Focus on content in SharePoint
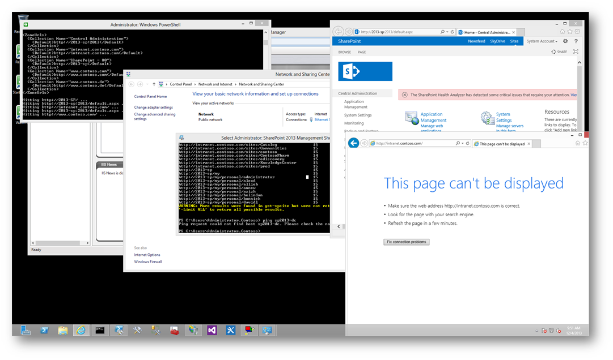613x360 pixels. (576, 52)
